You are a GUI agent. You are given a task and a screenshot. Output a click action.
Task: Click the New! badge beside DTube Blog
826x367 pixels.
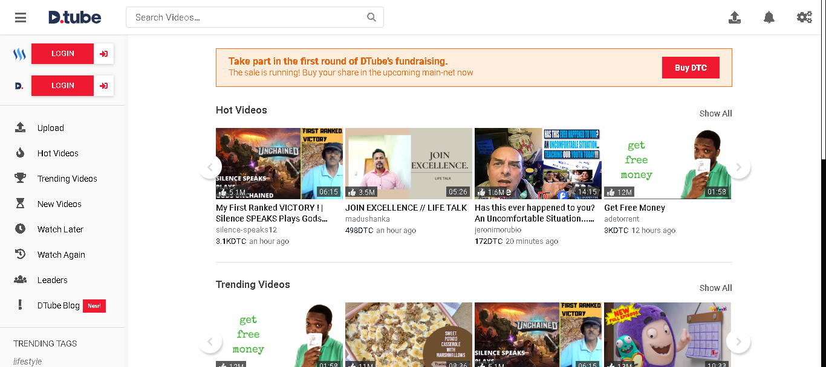(x=94, y=306)
